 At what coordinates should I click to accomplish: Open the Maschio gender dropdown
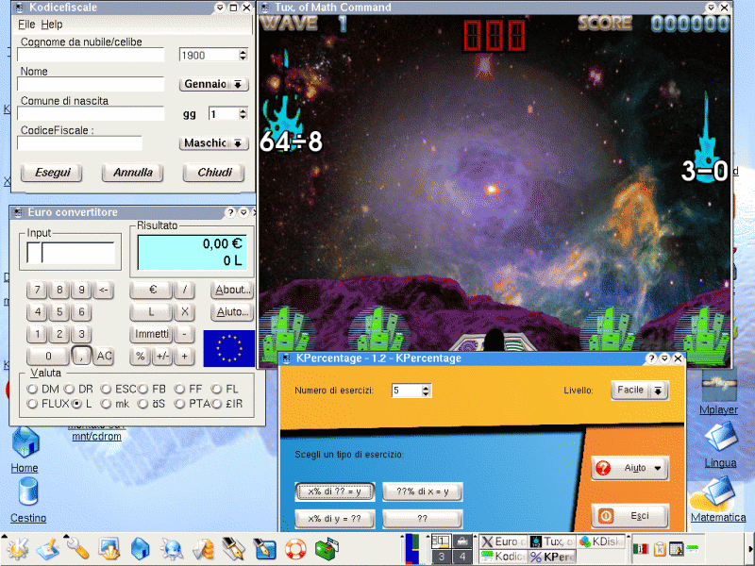[214, 143]
